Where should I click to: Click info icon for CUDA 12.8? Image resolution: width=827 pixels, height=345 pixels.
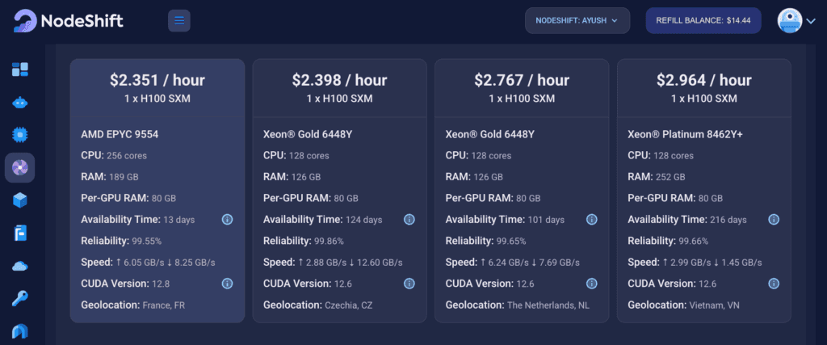227,284
